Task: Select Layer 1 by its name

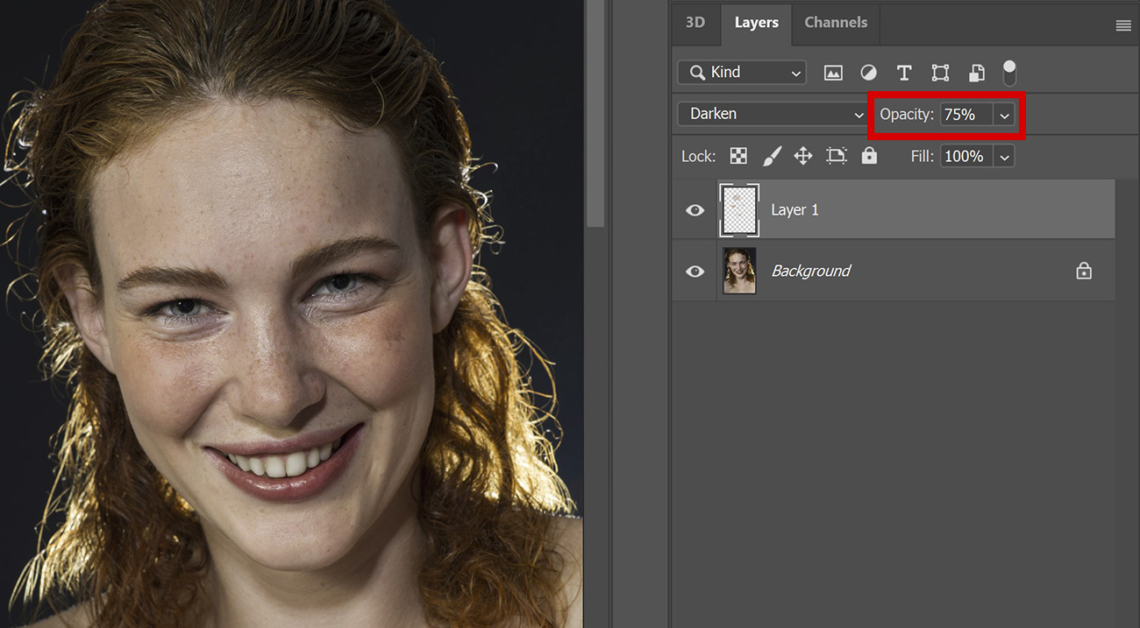Action: click(x=794, y=209)
